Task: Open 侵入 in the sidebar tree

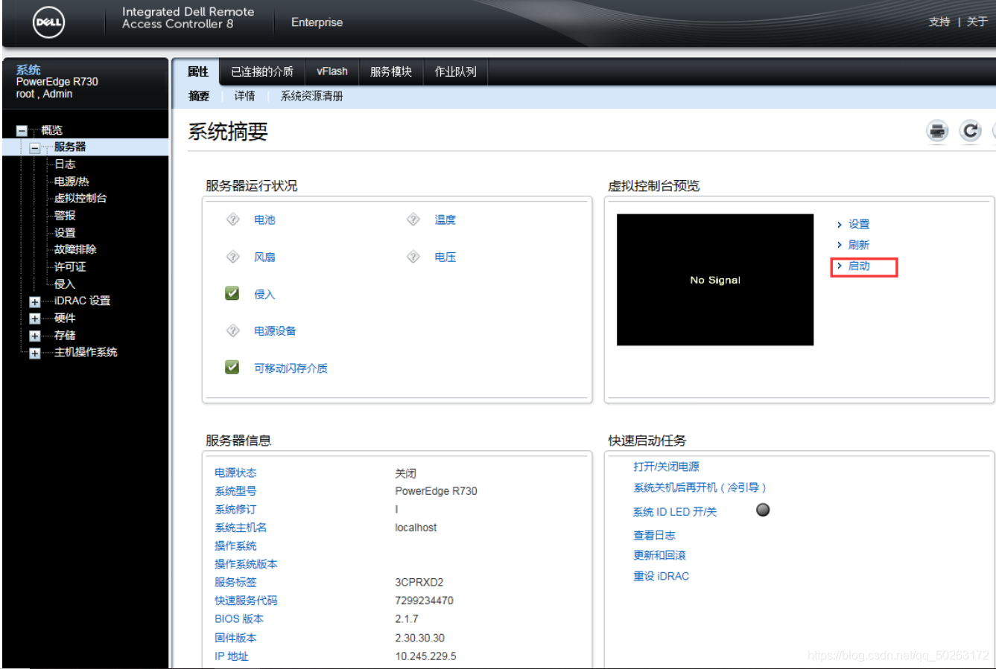Action: tap(65, 284)
